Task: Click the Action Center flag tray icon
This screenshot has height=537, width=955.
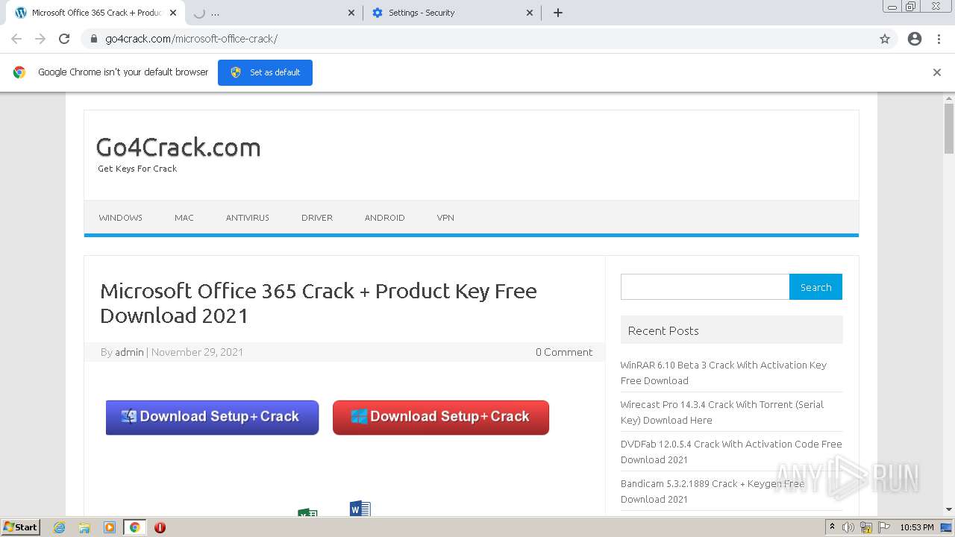Action: pyautogui.click(x=883, y=527)
